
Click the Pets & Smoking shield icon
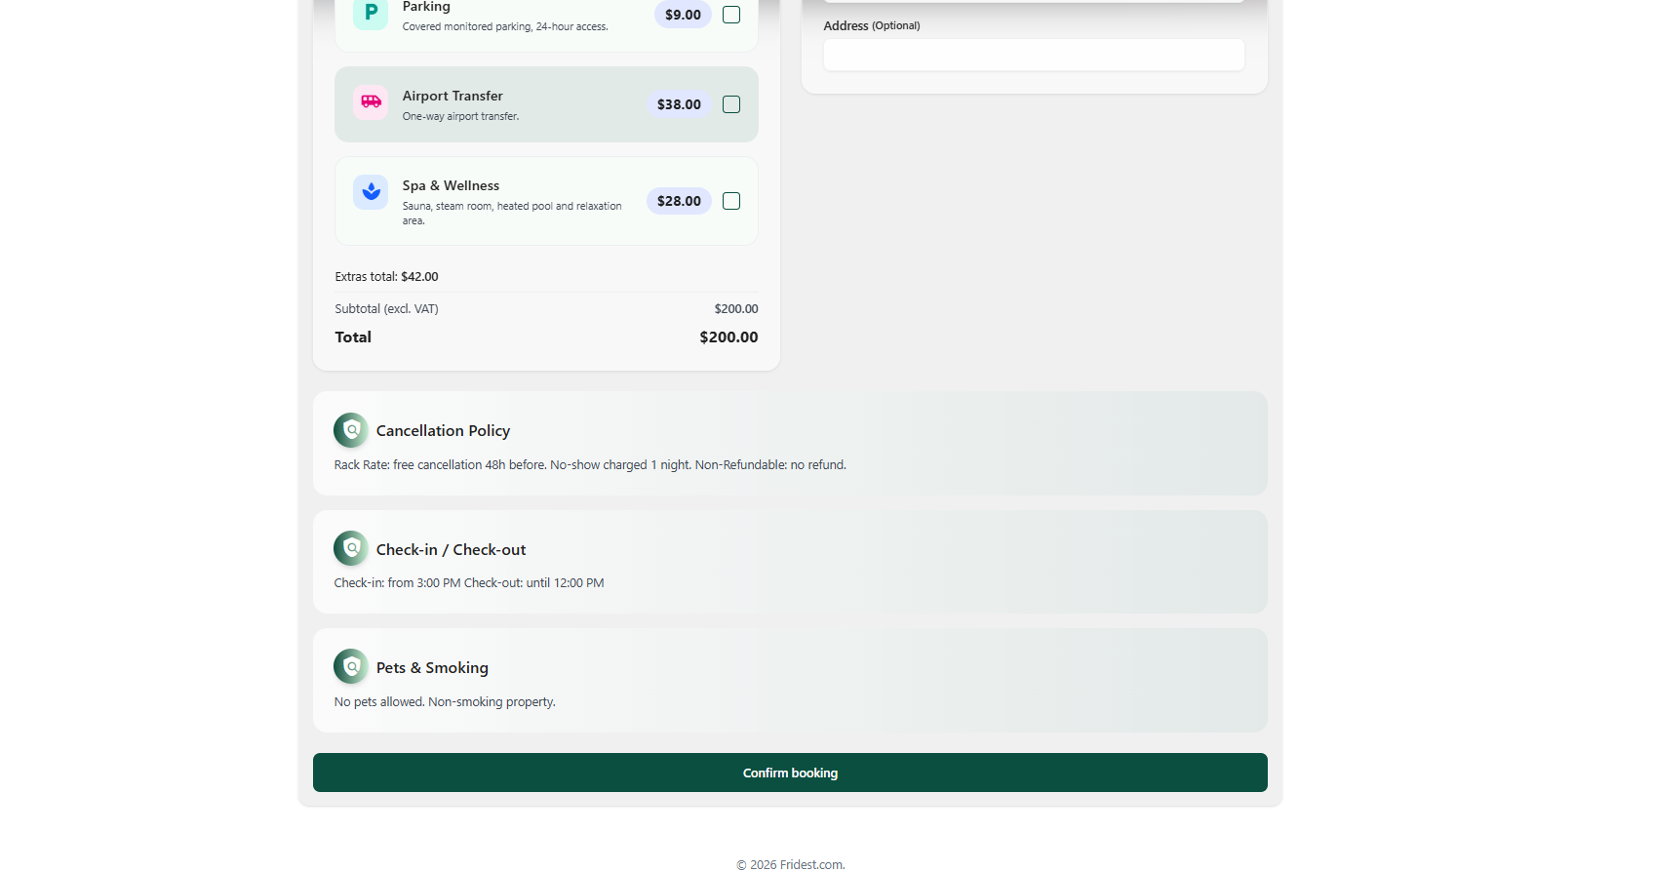(351, 666)
